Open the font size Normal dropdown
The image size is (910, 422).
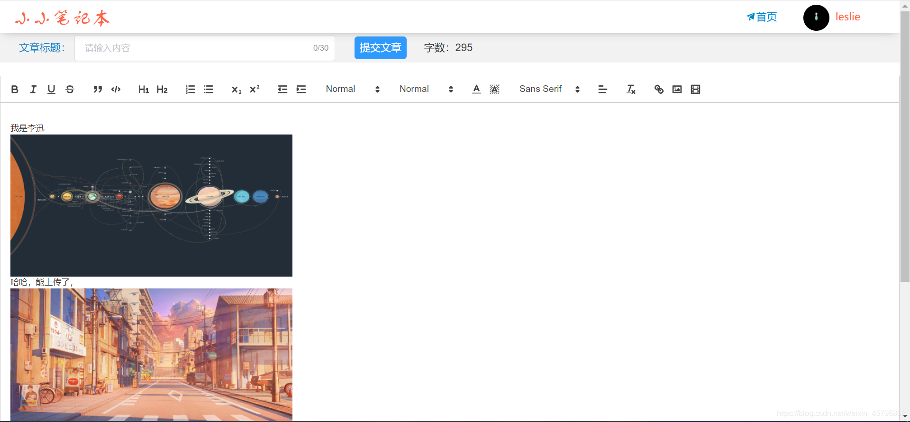353,89
